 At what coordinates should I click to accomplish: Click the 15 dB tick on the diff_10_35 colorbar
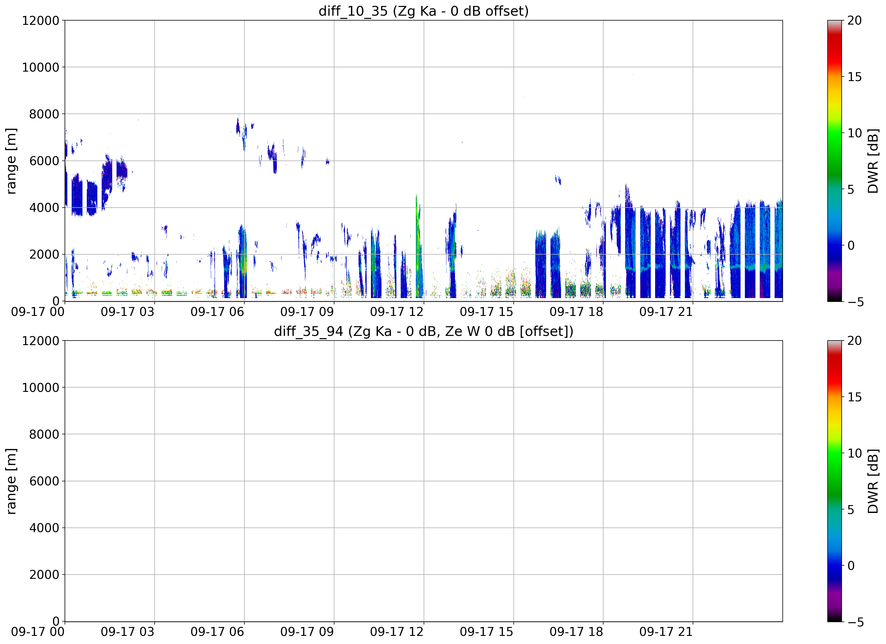pos(855,76)
